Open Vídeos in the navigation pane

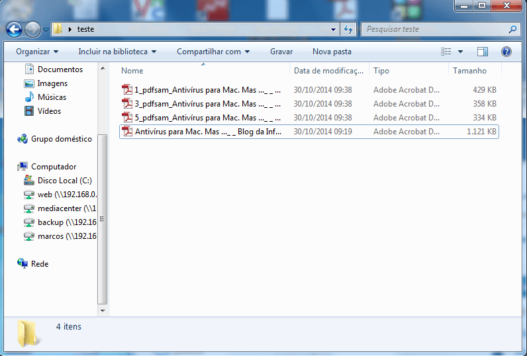pyautogui.click(x=49, y=111)
